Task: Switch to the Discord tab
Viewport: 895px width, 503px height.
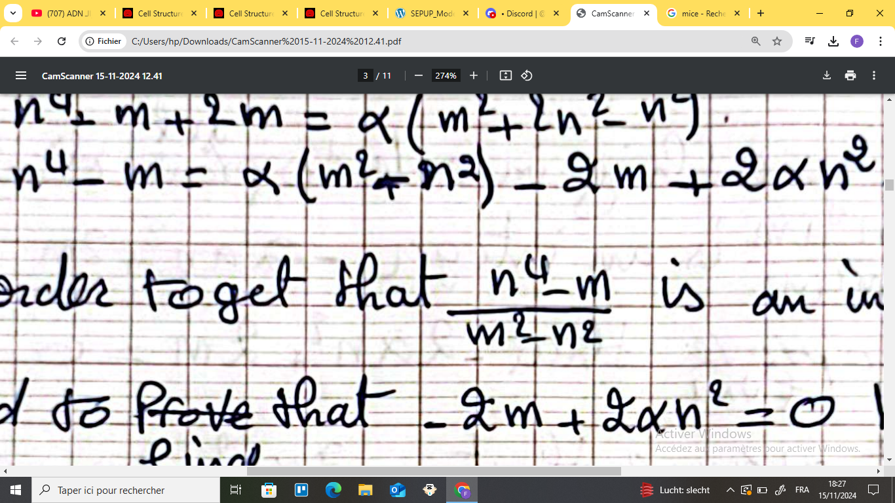Action: point(523,13)
